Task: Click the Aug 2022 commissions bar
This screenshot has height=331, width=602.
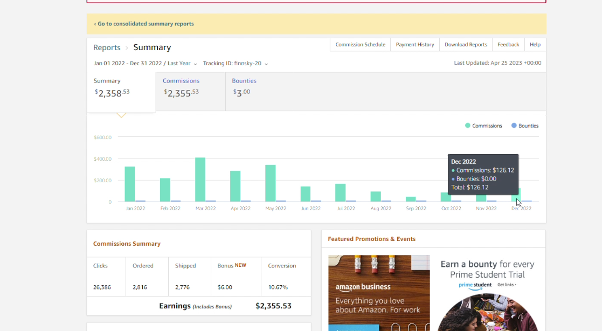Action: pyautogui.click(x=376, y=196)
